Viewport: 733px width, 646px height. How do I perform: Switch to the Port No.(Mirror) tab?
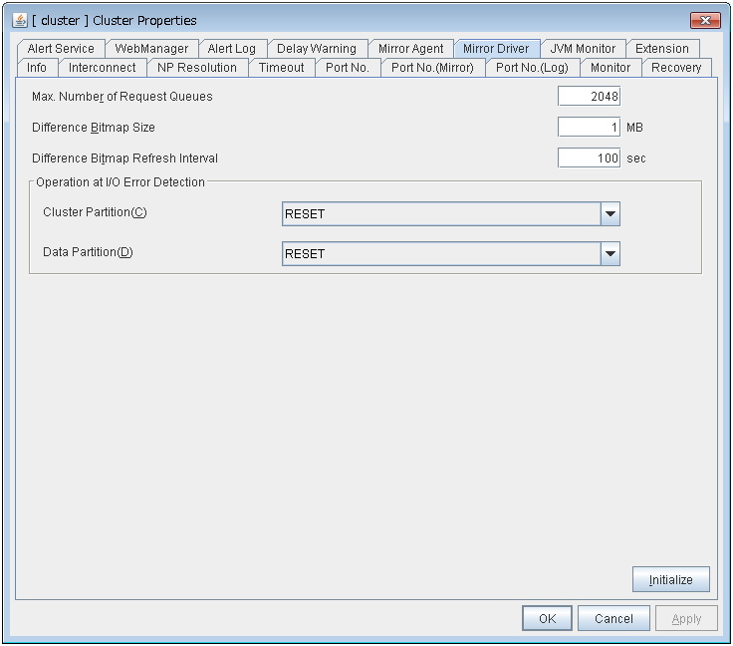tap(432, 68)
